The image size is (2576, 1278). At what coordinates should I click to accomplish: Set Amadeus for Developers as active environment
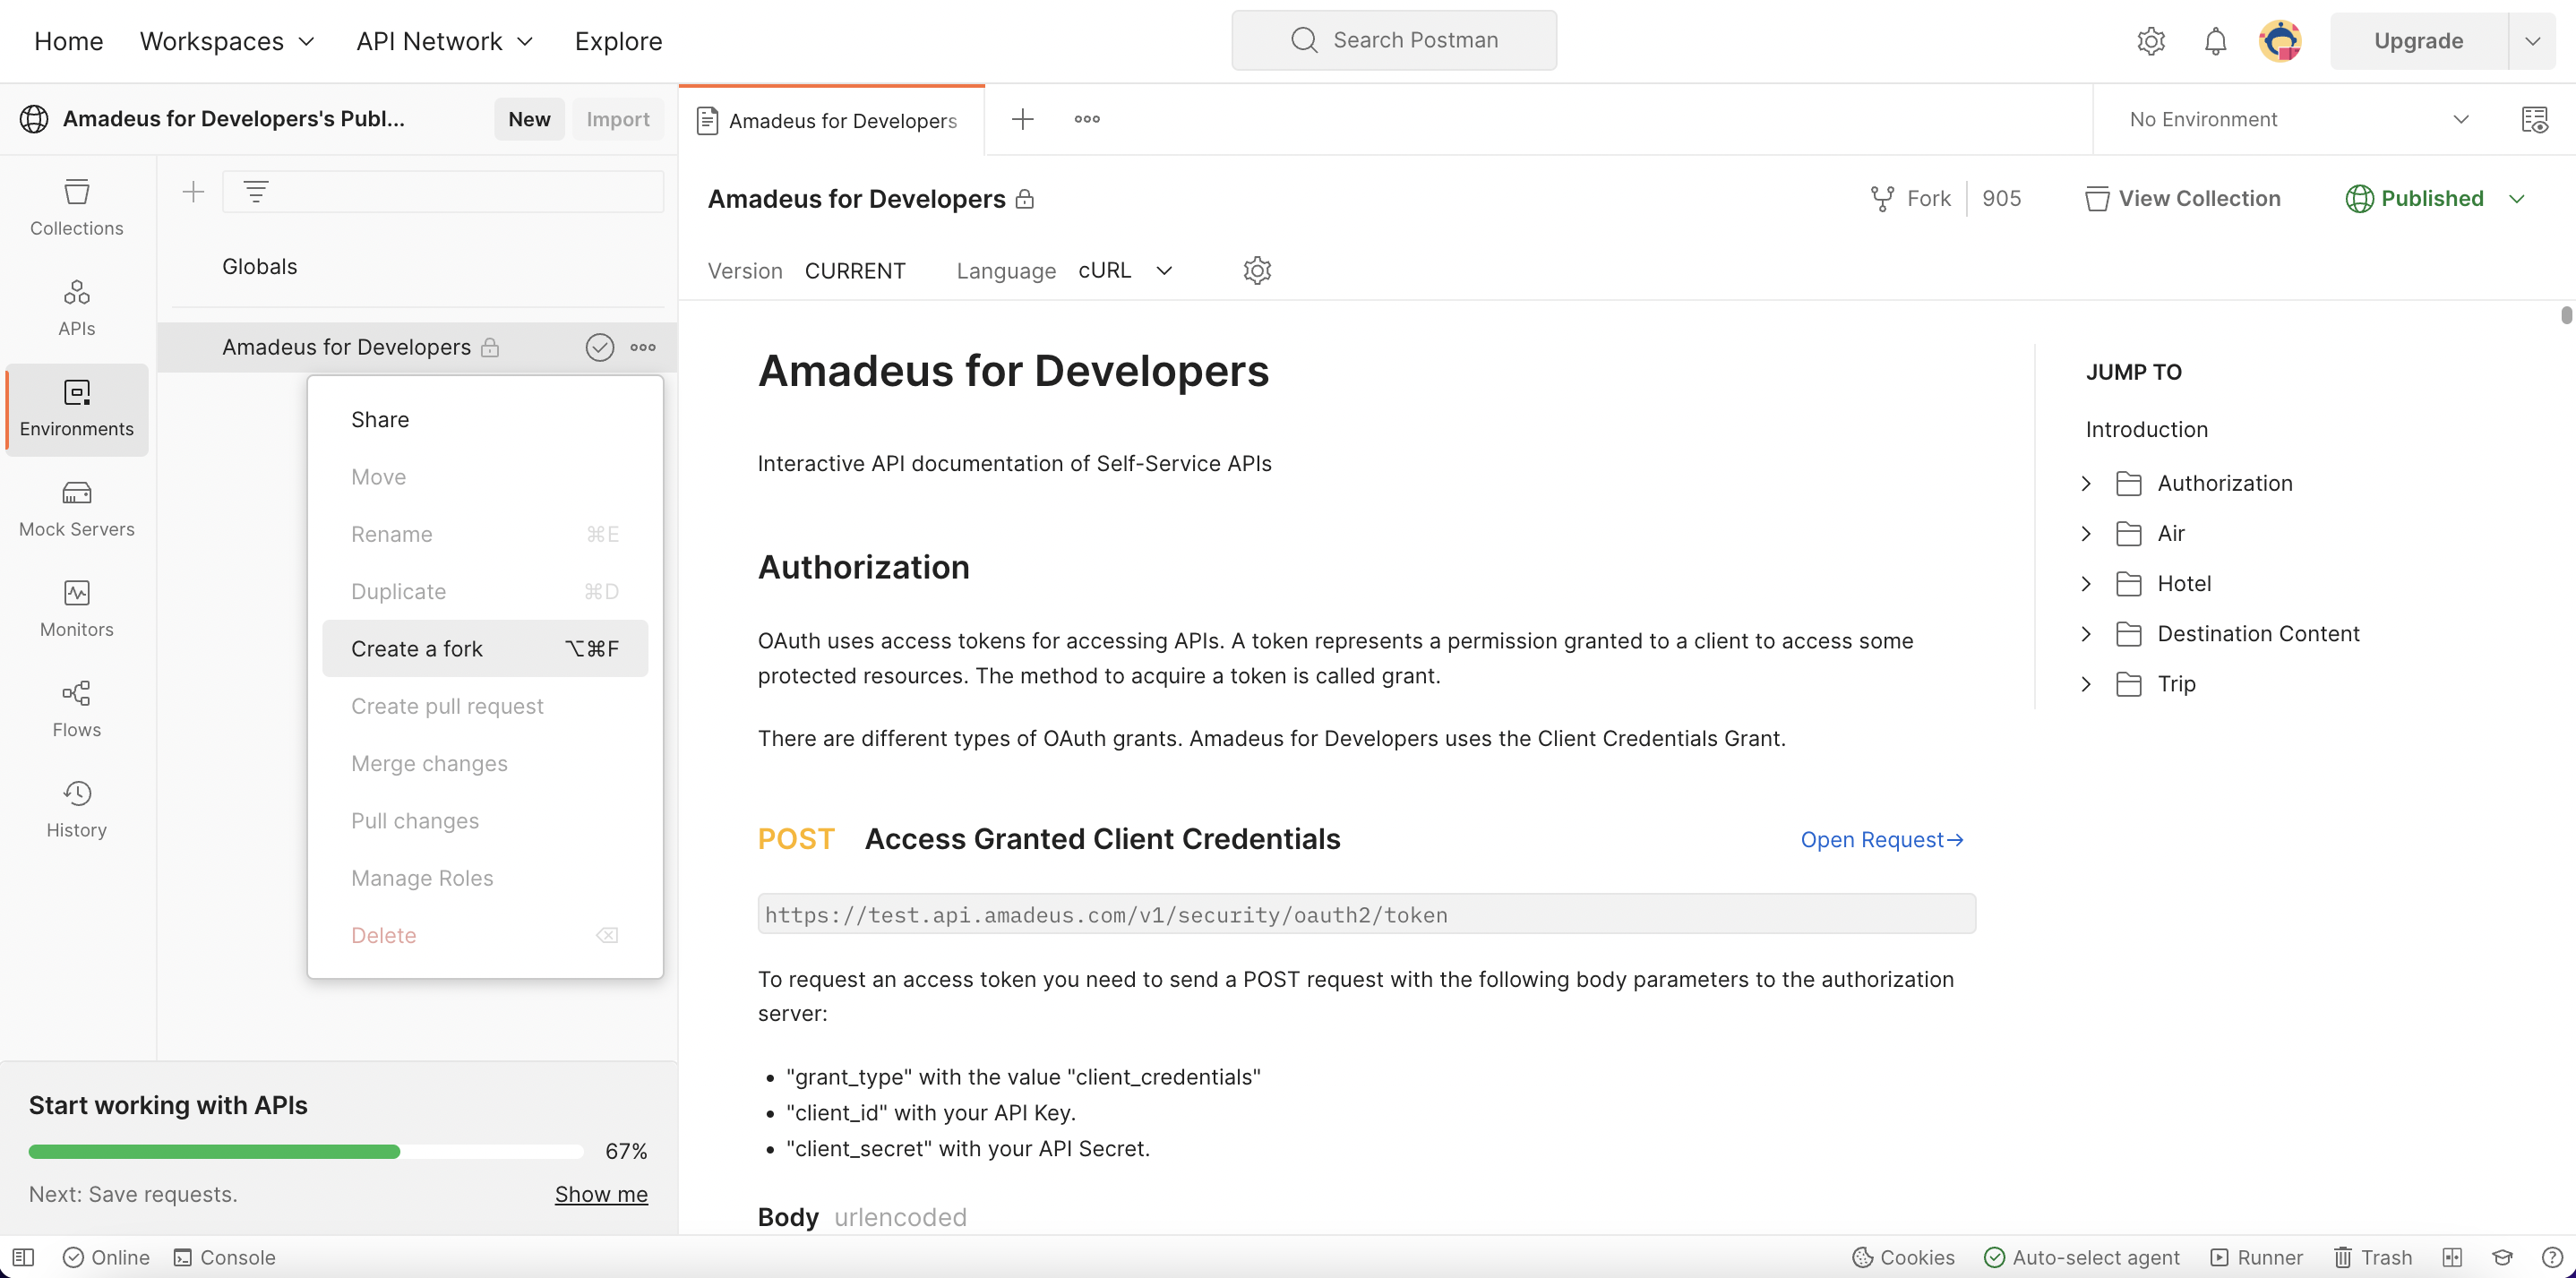[x=599, y=347]
